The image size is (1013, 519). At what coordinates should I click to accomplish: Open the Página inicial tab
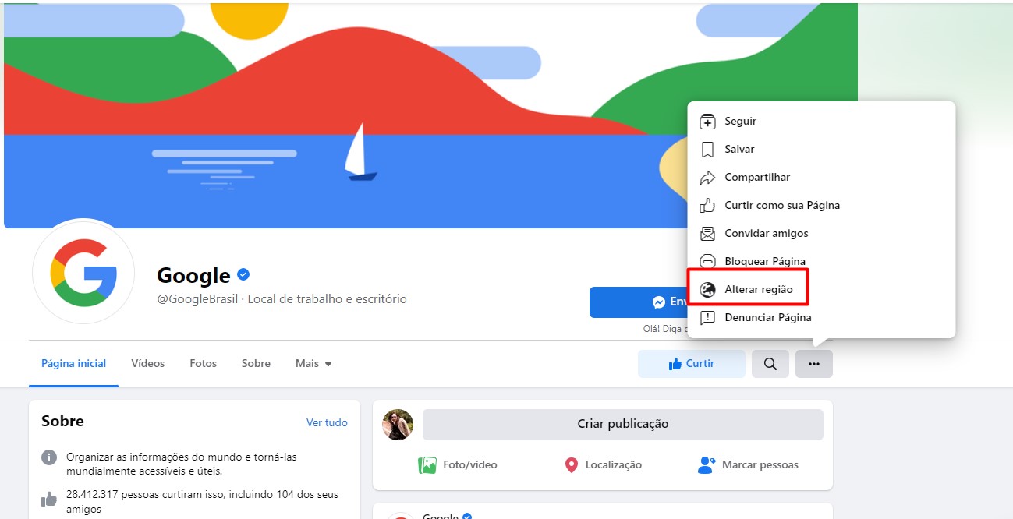(73, 364)
